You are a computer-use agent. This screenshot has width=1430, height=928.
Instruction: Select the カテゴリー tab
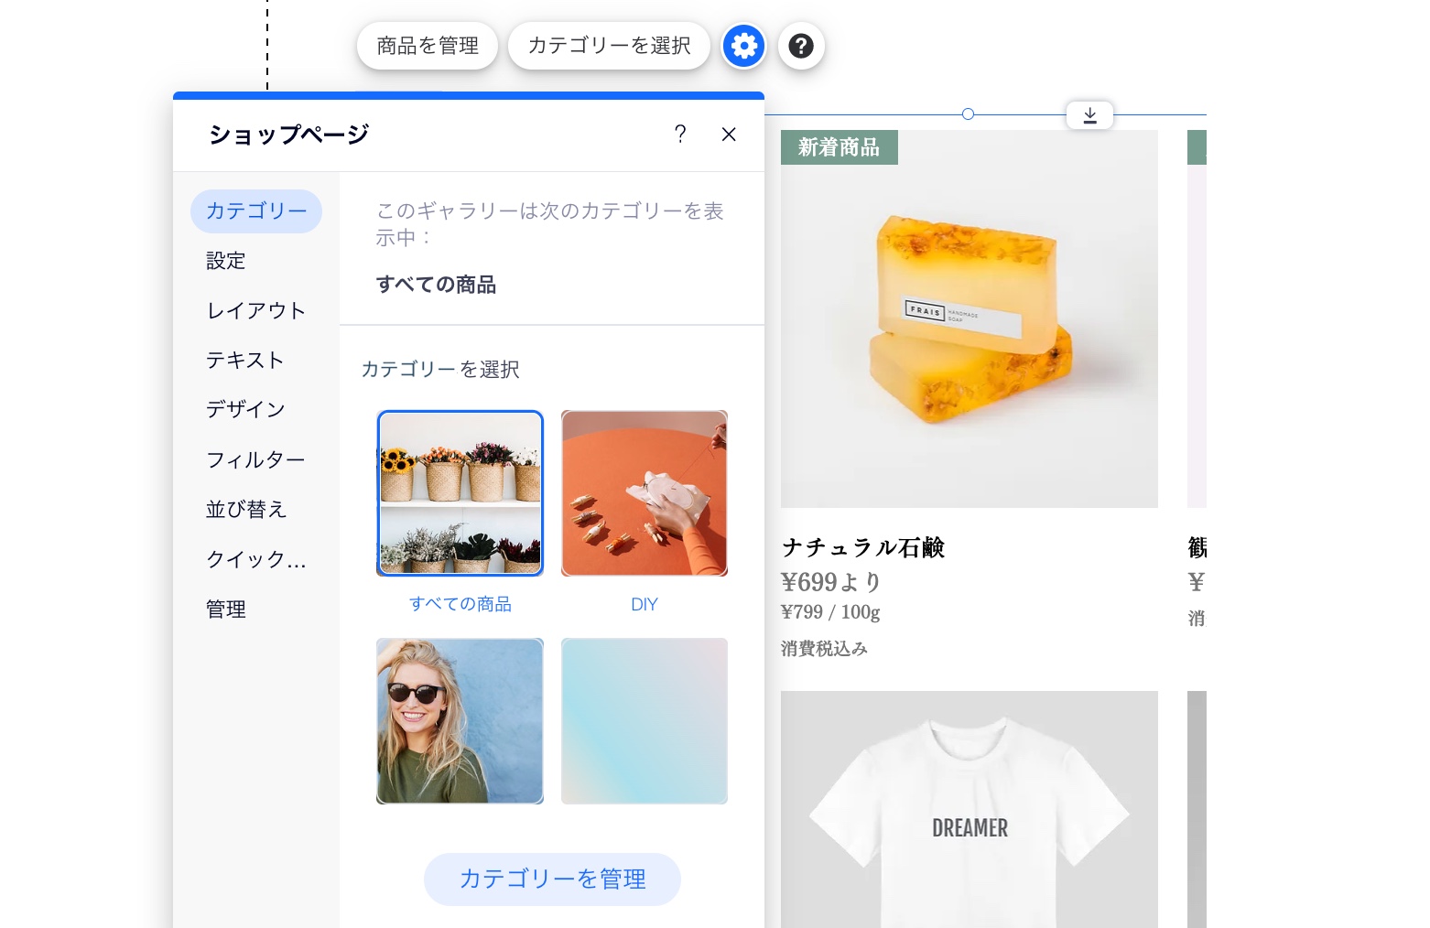(256, 211)
